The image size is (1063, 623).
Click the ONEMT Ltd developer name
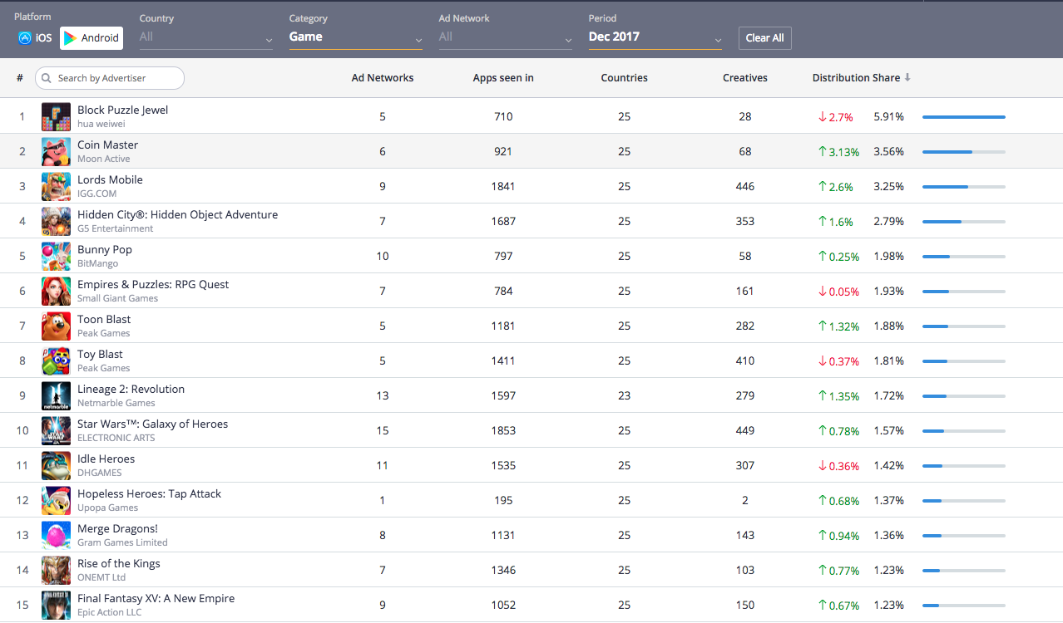[101, 577]
